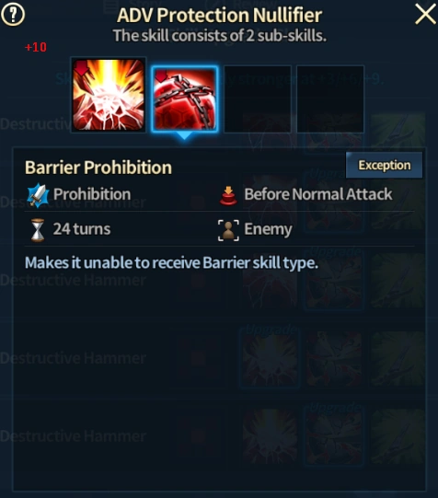Open the help question mark icon

click(13, 15)
